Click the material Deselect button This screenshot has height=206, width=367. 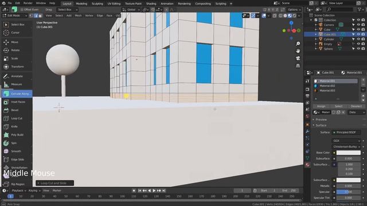pos(356,106)
